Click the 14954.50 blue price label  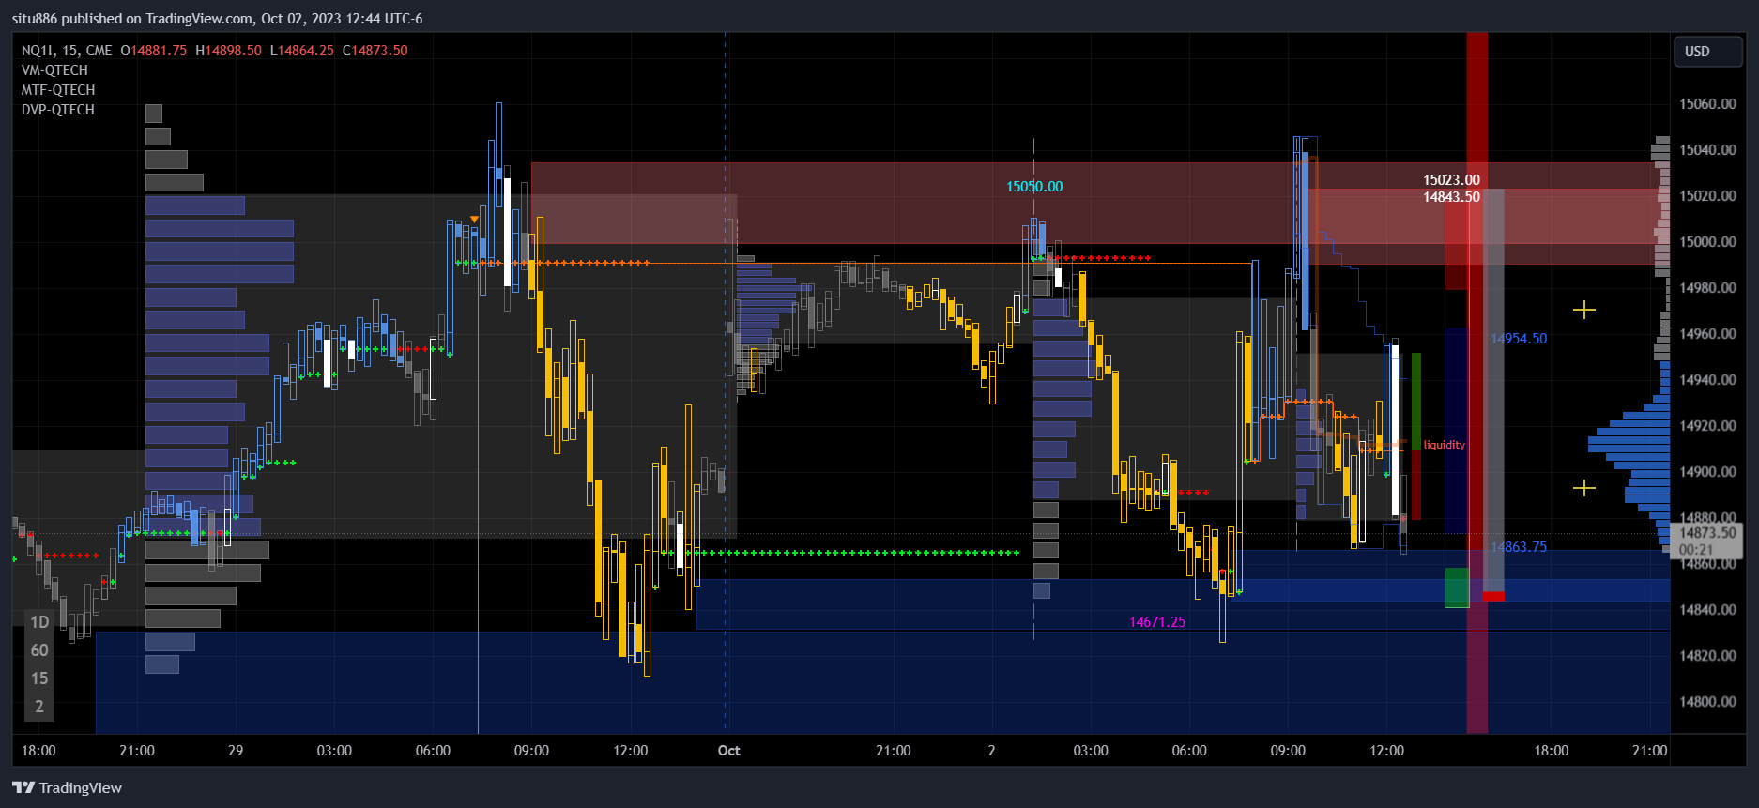[1519, 339]
